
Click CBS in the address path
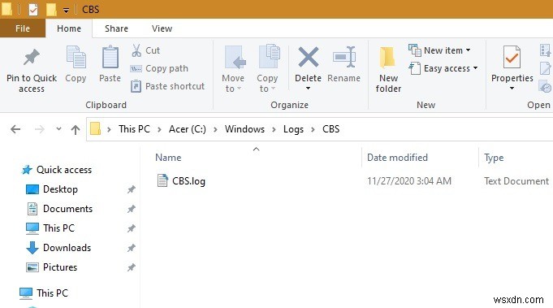tap(331, 129)
